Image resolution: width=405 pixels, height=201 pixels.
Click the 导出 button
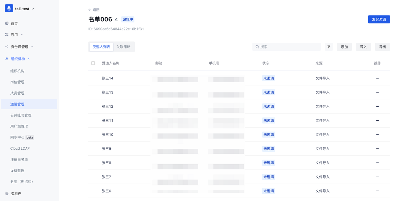382,47
